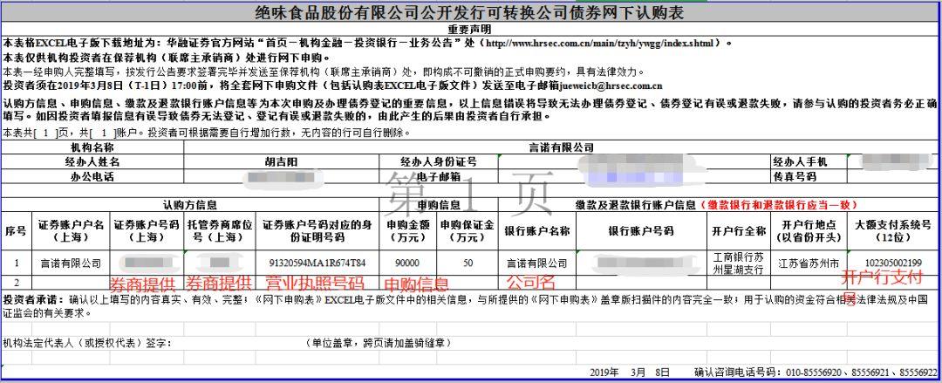Select the 机构名称 label cell
Image resolution: width=942 pixels, height=383 pixels.
tap(92, 148)
